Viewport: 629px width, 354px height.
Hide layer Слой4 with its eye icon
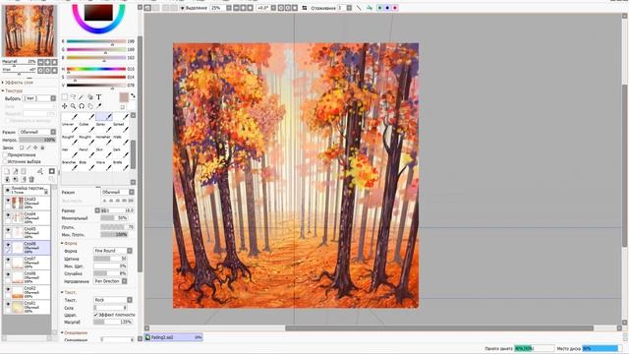pos(8,215)
